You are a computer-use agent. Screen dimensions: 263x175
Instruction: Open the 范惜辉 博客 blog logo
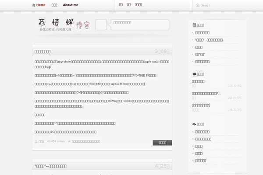pyautogui.click(x=64, y=24)
